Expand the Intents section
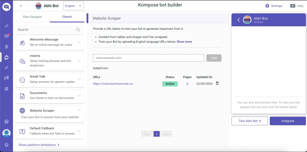 coord(79,61)
